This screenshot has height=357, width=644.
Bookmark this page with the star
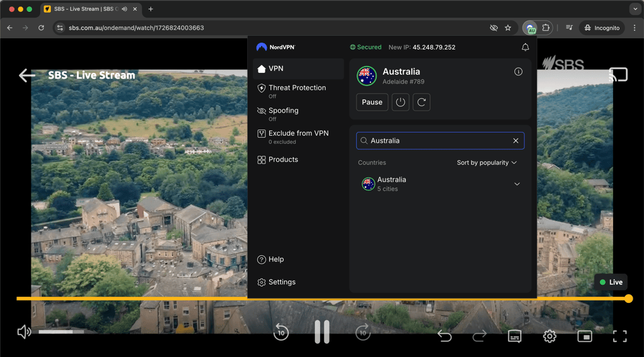pyautogui.click(x=508, y=28)
